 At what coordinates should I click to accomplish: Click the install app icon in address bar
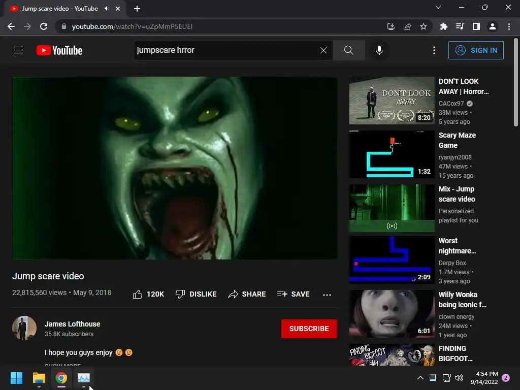point(391,26)
